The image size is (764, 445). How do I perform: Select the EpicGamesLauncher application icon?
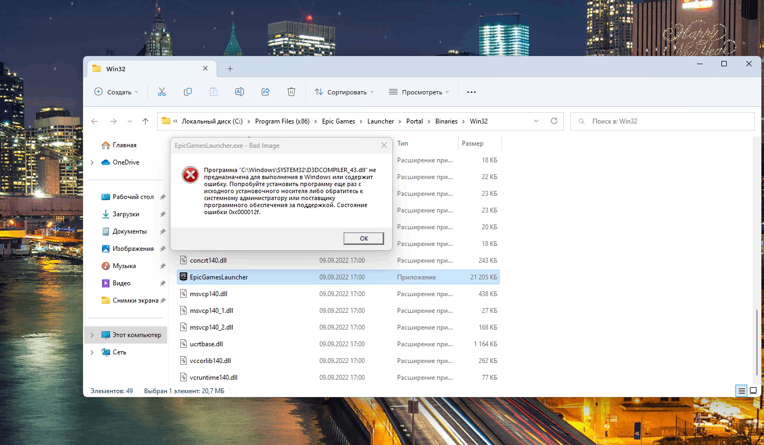tap(183, 277)
